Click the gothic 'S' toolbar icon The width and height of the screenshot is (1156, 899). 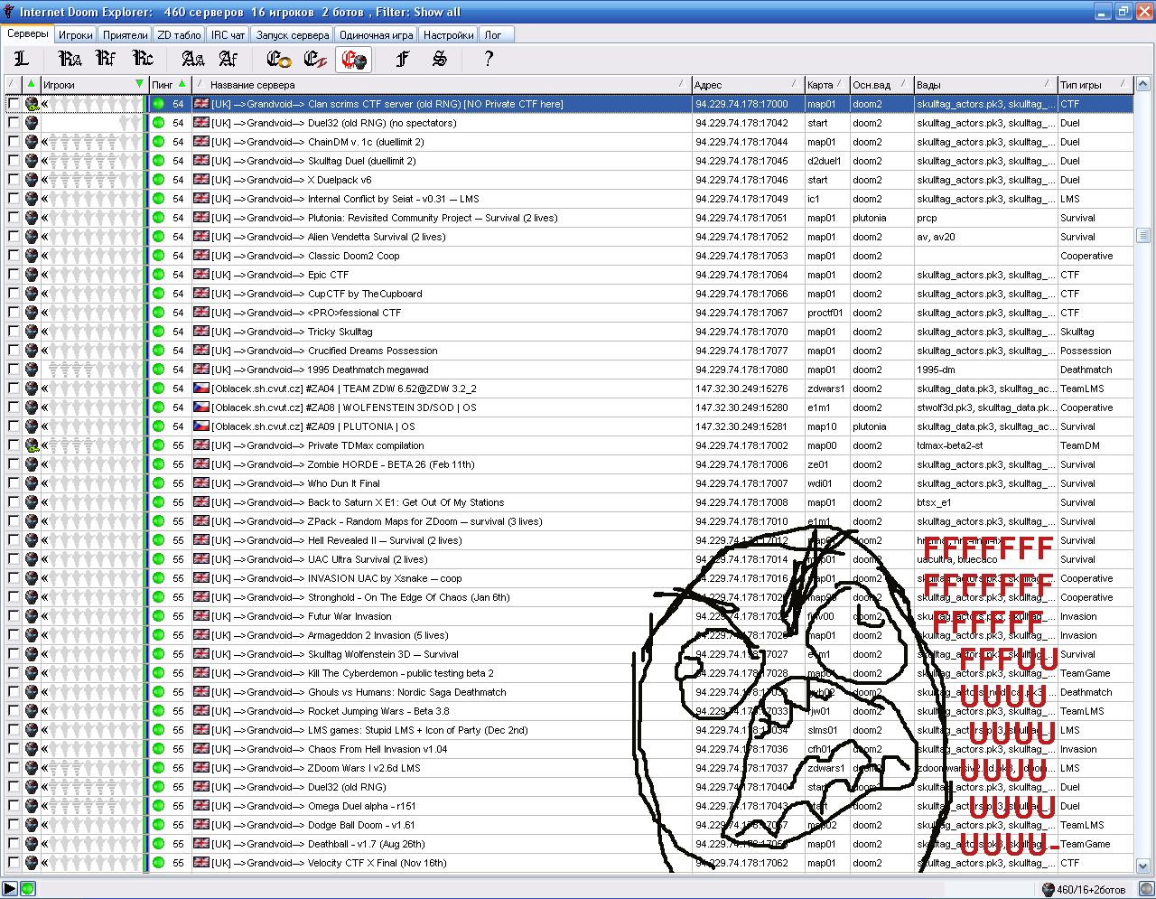coord(439,59)
